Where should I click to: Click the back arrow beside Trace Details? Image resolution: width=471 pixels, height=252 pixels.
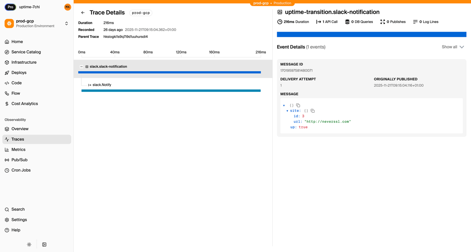tap(83, 13)
